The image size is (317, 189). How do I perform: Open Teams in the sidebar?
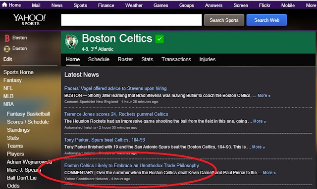click(15, 146)
